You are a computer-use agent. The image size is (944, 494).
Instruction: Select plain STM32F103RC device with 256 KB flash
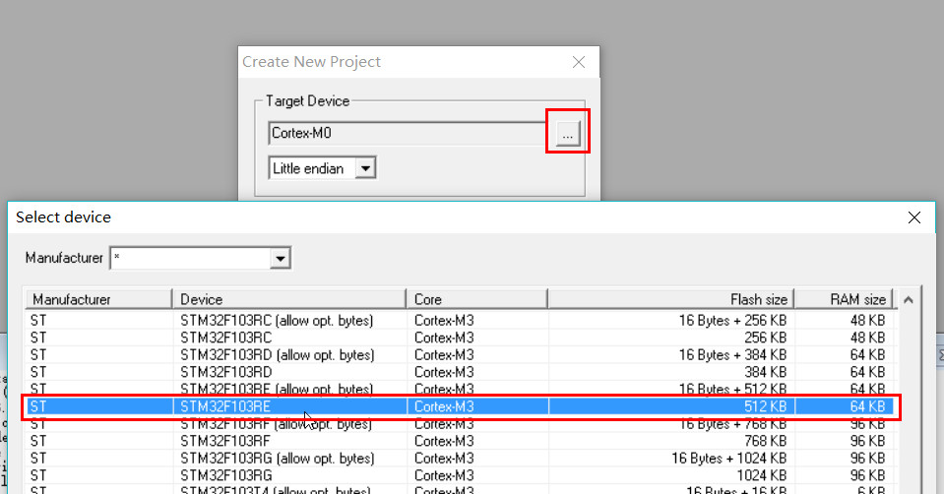(461, 338)
